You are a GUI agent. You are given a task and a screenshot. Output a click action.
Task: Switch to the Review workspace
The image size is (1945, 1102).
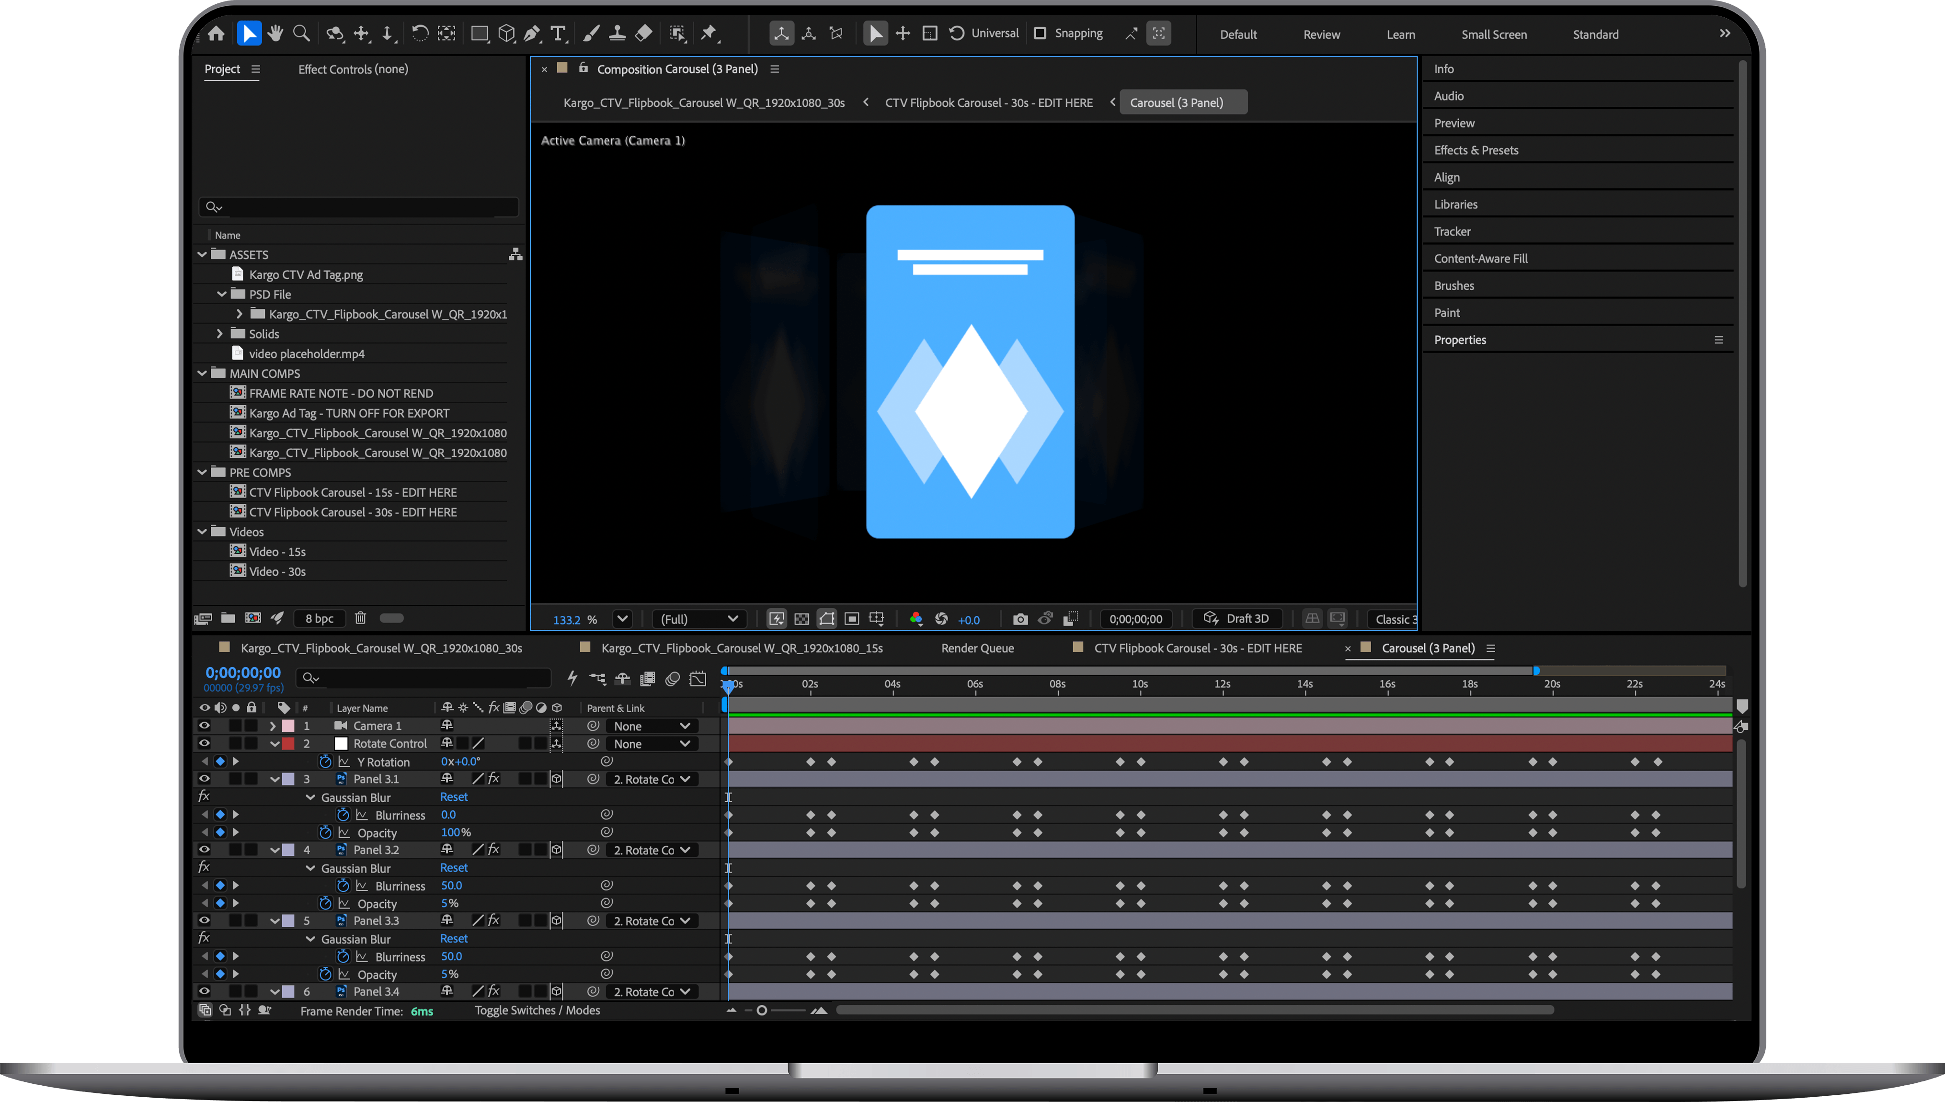(x=1321, y=34)
